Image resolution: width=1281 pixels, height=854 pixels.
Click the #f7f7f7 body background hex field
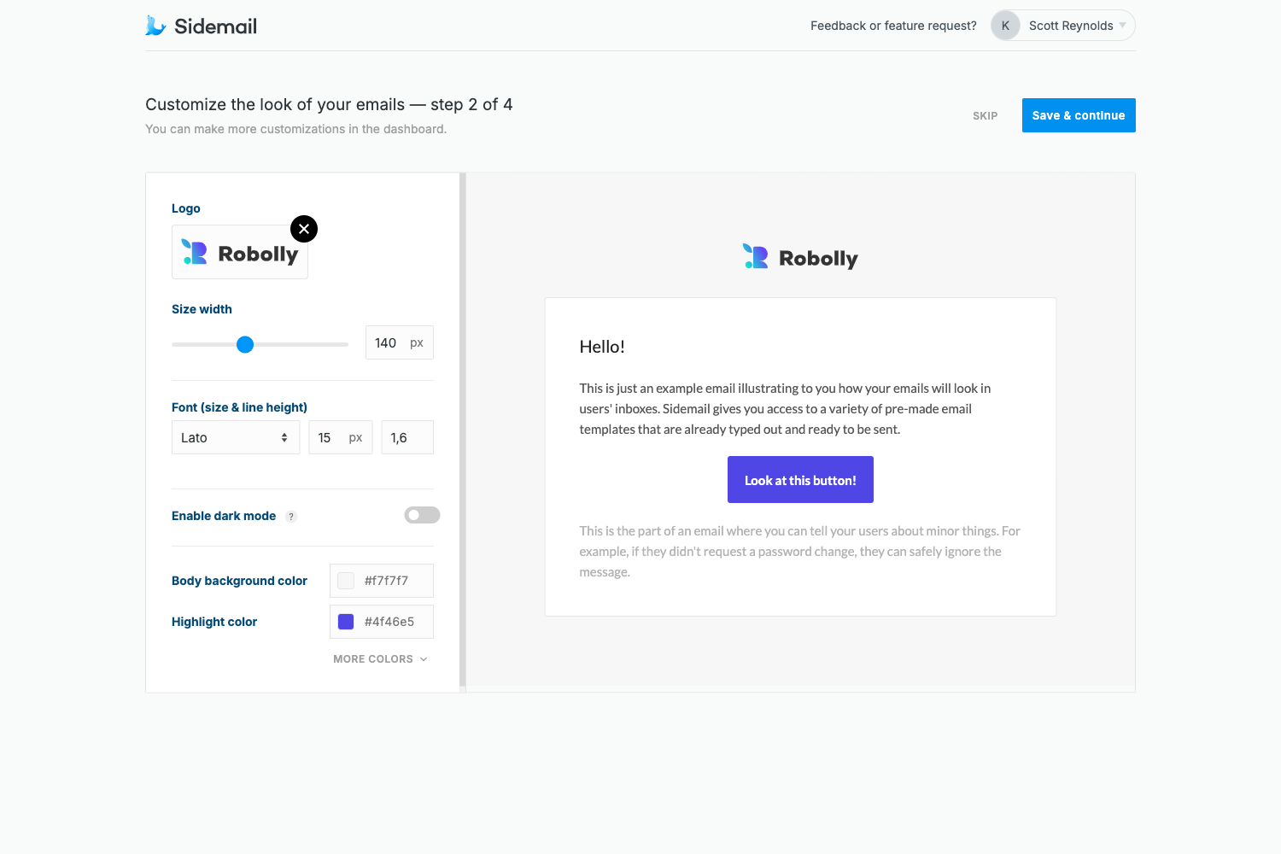[382, 581]
